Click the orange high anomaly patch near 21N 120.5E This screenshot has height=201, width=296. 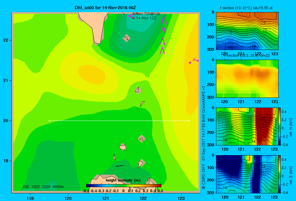pyautogui.click(x=91, y=74)
